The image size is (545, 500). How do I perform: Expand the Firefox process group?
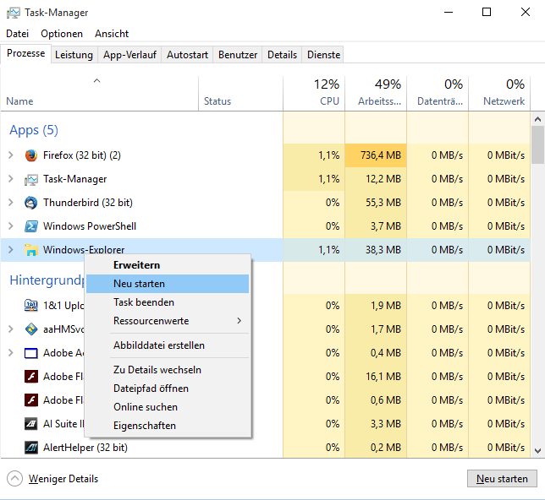(11, 155)
